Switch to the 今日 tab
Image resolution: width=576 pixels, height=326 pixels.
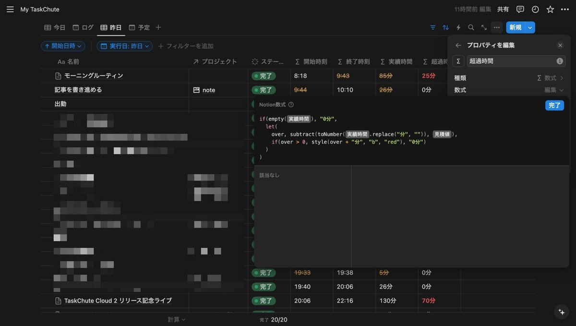point(55,27)
